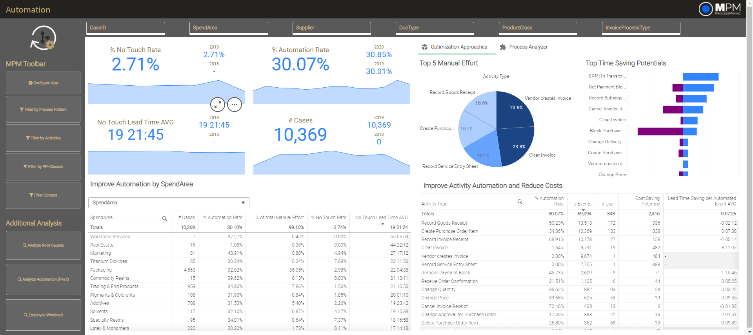
Task: Select the Create Purchase Order Item row
Action: (x=580, y=231)
